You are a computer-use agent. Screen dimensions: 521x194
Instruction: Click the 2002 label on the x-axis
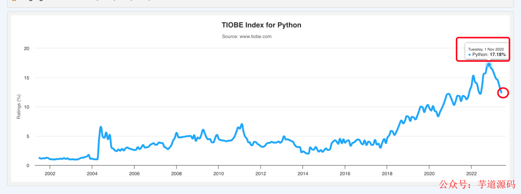(x=50, y=174)
